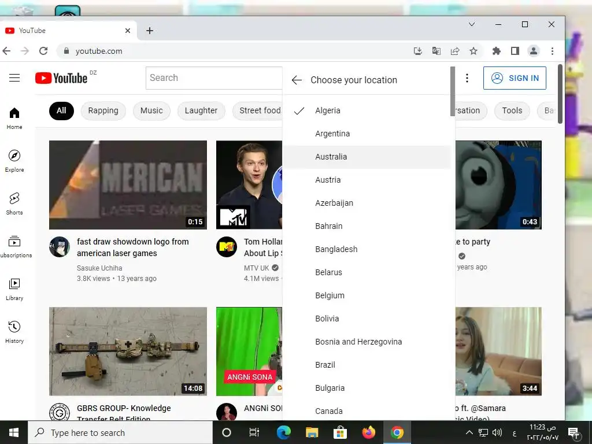Go back from Choose your location panel

[297, 80]
